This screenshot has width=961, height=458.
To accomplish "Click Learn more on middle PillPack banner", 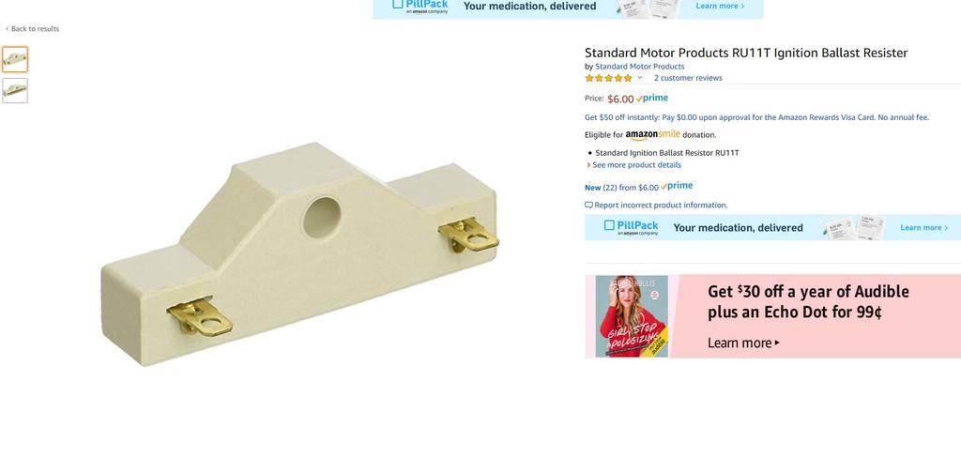I will click(924, 227).
